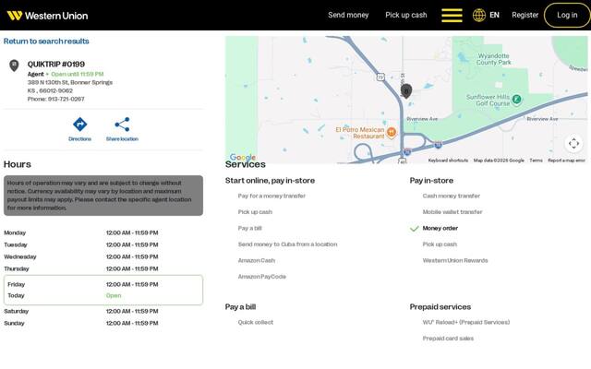591x369 pixels.
Task: Click El Potro Mexican Restaurant map marker
Action: click(x=392, y=132)
